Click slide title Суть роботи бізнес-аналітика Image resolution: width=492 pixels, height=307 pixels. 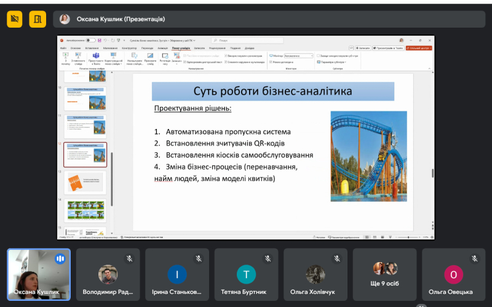(272, 91)
